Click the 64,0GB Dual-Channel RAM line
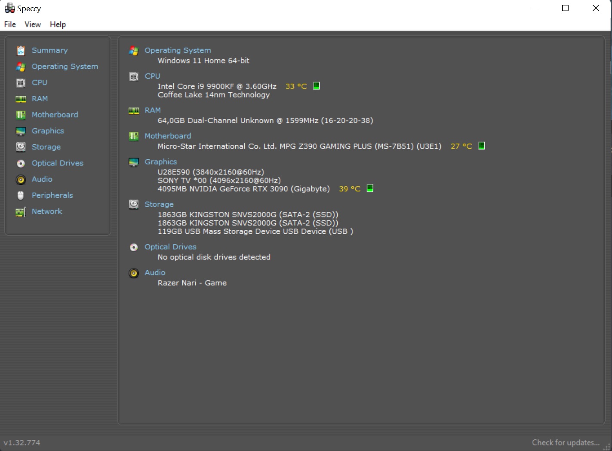This screenshot has width=612, height=451. pos(265,121)
